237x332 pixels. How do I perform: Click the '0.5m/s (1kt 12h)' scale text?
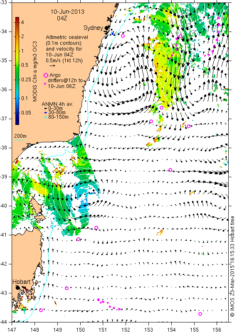coord(64,60)
